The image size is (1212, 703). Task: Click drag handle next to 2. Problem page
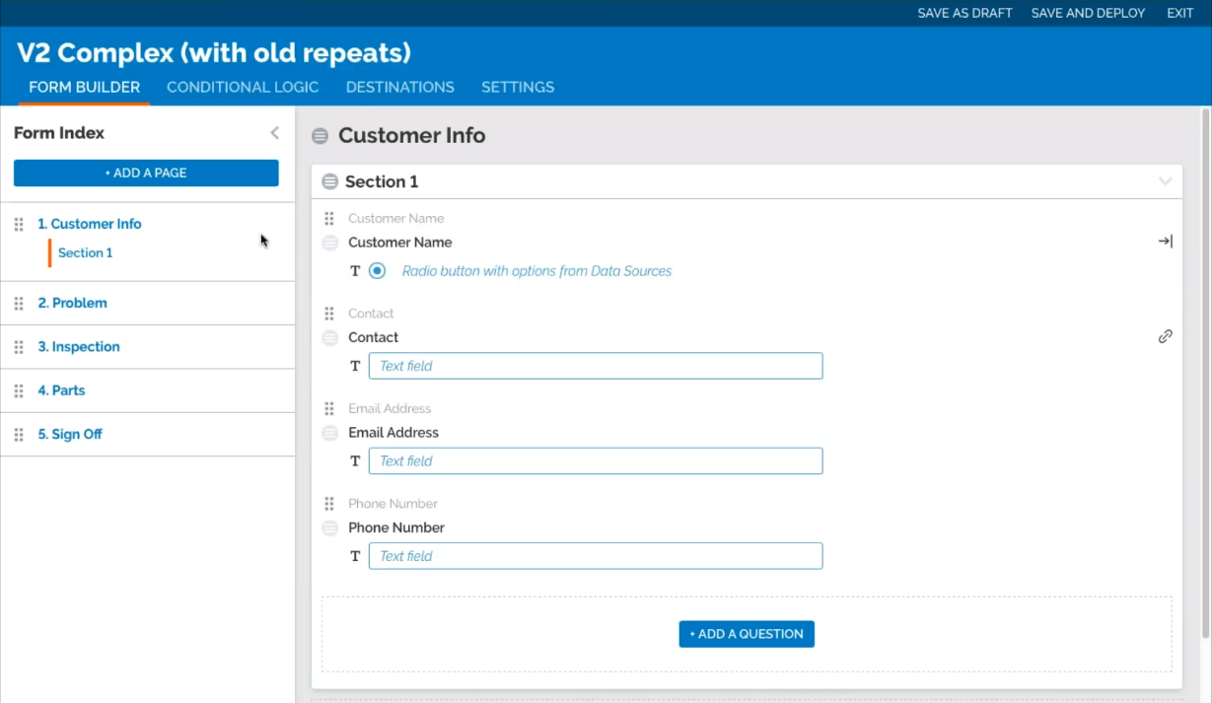point(19,304)
